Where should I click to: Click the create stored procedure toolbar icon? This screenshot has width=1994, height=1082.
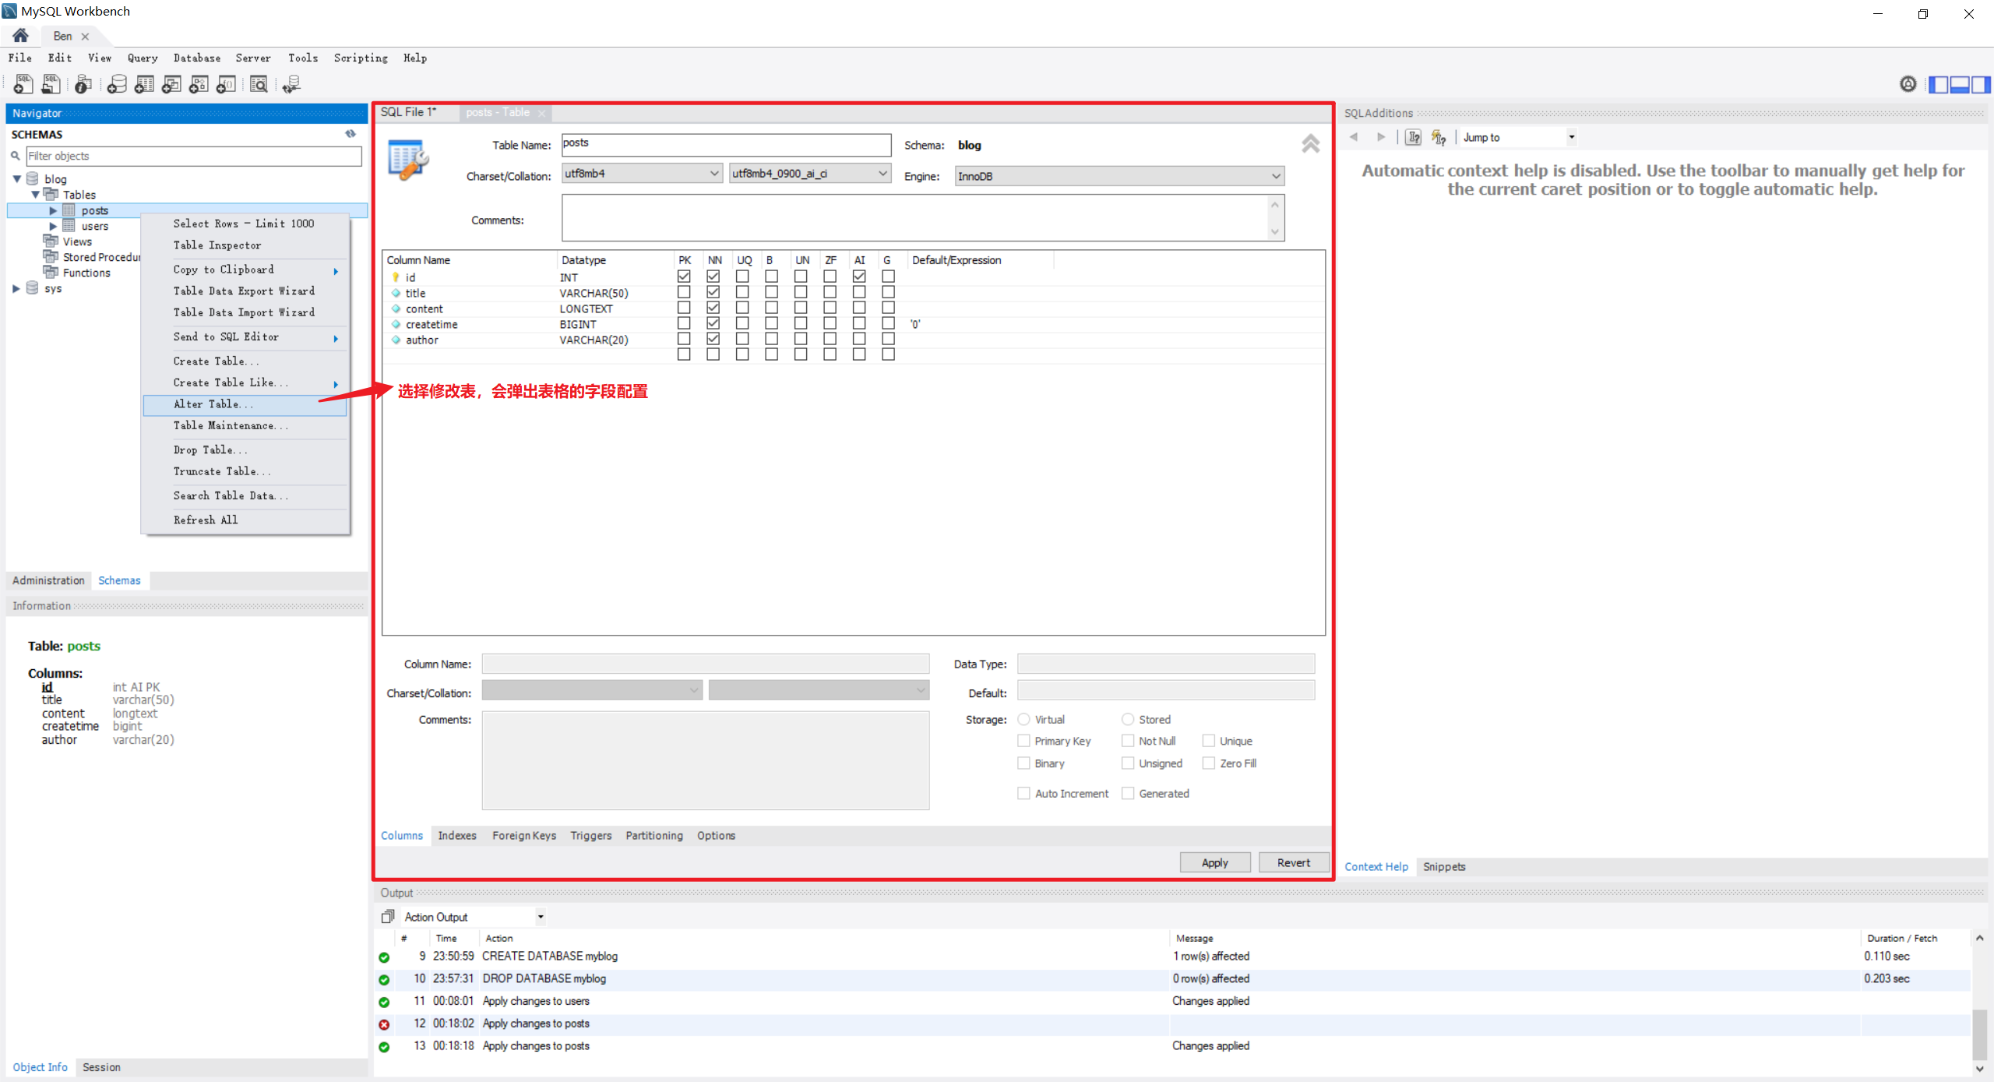tap(199, 84)
